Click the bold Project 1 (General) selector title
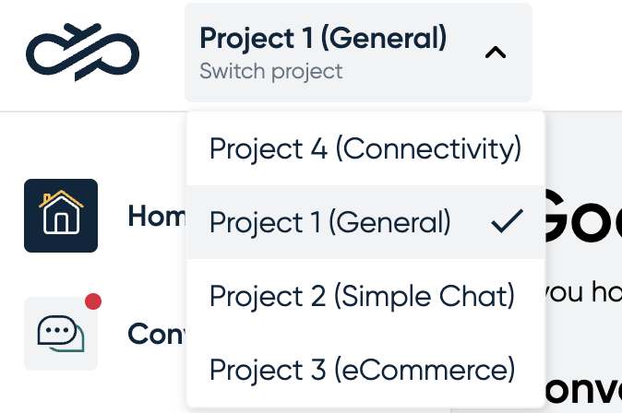Screen dimensions: 622x413 323,38
